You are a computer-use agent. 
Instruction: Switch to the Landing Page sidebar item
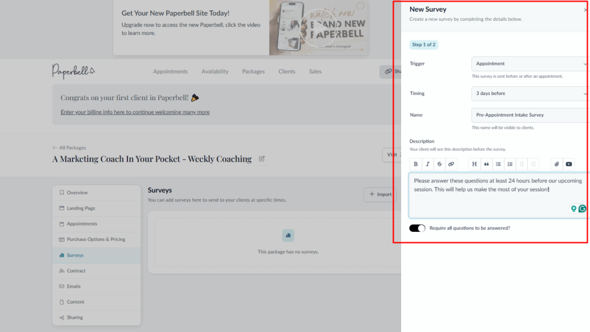[x=81, y=208]
